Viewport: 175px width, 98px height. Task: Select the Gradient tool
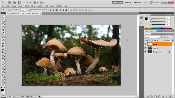pos(3,52)
